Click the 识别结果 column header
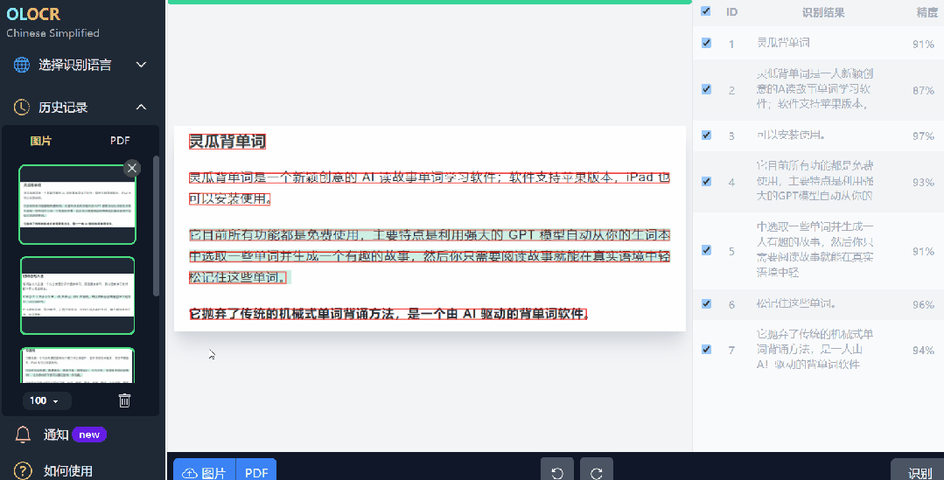 pyautogui.click(x=823, y=12)
